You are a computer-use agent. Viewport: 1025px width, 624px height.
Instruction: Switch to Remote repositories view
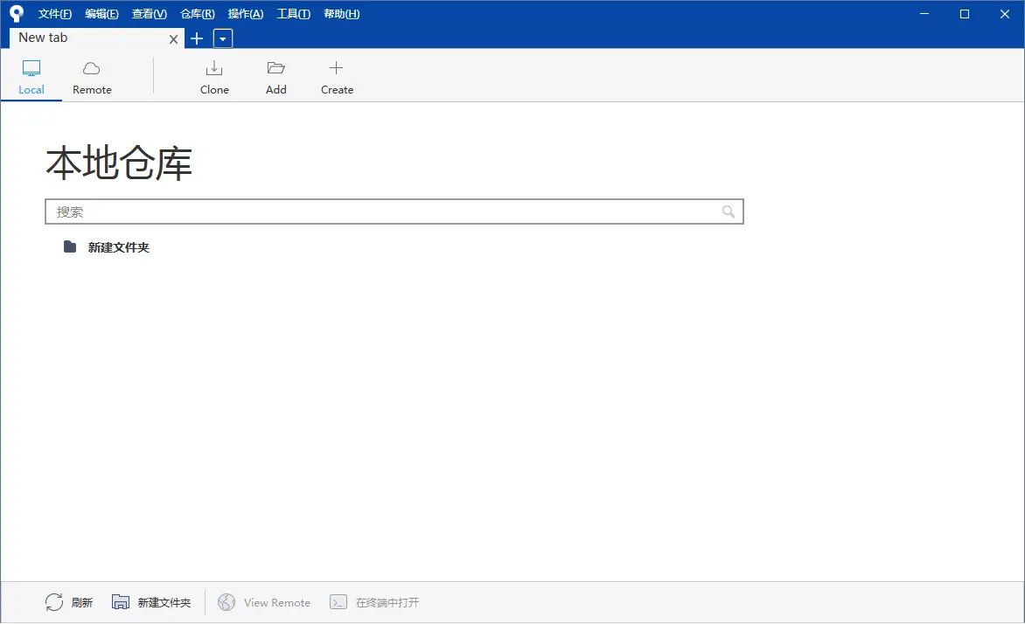(x=92, y=77)
